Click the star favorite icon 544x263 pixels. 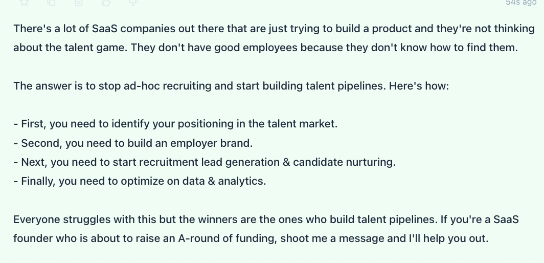coord(24,2)
